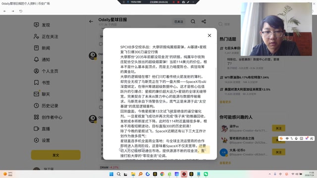Viewport: 317px width, 178px height.
Task: Open the Windows Start menu
Action: pyautogui.click(x=111, y=174)
